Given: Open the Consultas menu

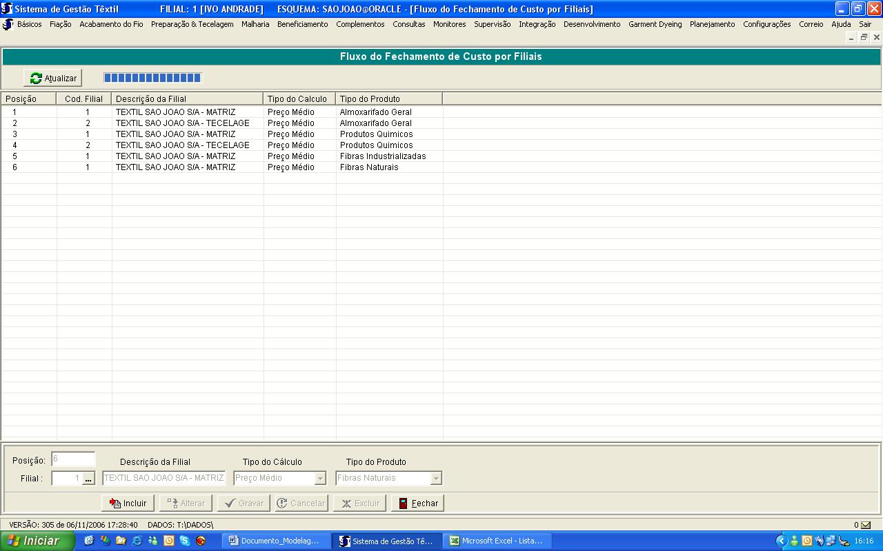Looking at the screenshot, I should [408, 24].
